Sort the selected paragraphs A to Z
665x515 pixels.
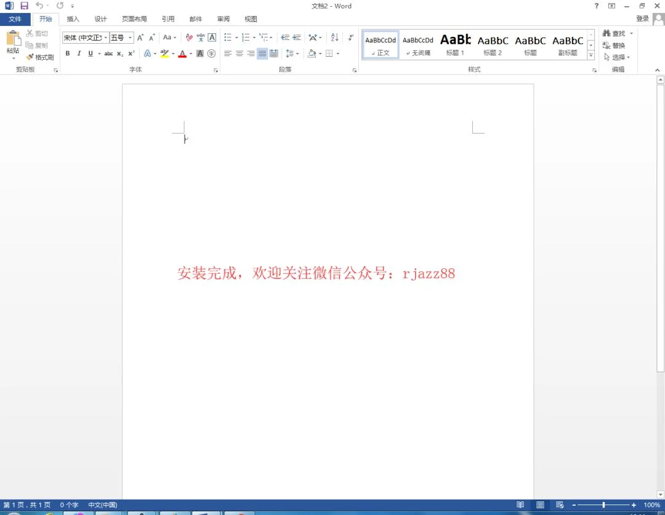(334, 38)
